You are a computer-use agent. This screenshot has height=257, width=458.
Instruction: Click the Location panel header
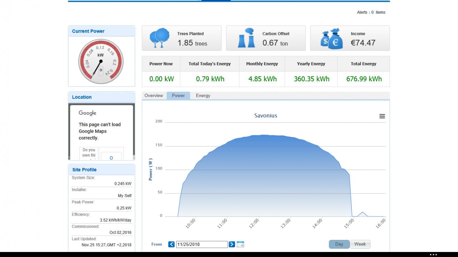pyautogui.click(x=102, y=97)
